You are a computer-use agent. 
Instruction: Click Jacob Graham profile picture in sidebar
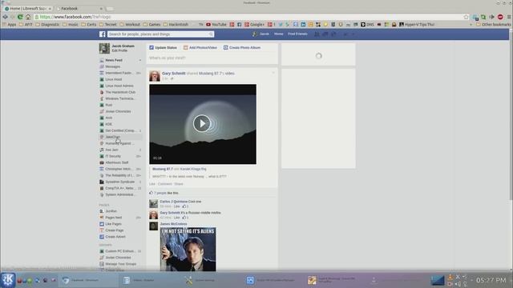tap(104, 48)
